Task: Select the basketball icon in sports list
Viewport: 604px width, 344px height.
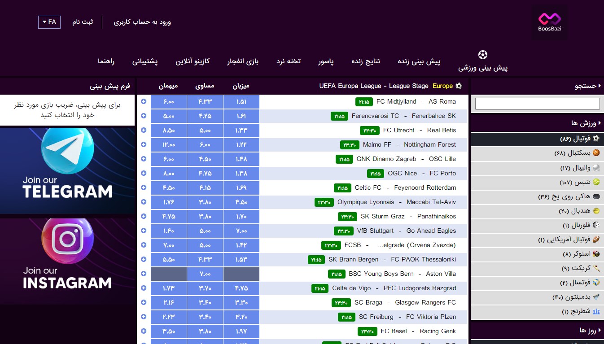Action: (596, 153)
